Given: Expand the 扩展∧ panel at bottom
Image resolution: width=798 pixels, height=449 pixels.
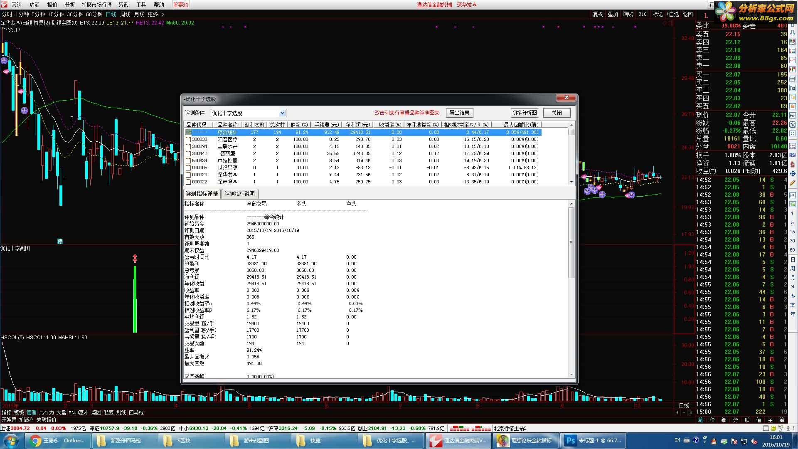Looking at the screenshot, I should pos(26,420).
